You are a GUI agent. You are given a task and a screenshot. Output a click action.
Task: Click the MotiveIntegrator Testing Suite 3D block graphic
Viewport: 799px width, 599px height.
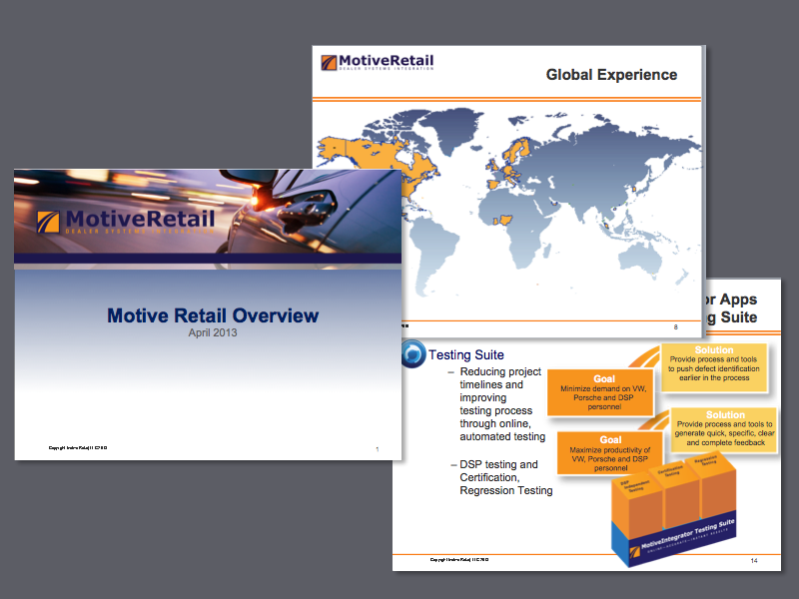click(x=674, y=509)
